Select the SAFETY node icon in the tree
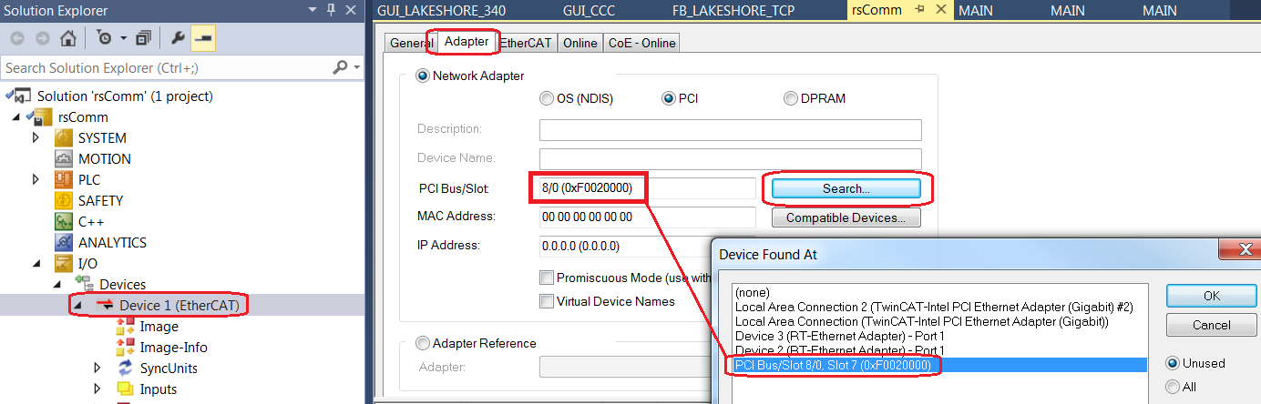The height and width of the screenshot is (404, 1261). point(64,200)
